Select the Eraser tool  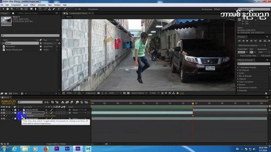click(54, 9)
